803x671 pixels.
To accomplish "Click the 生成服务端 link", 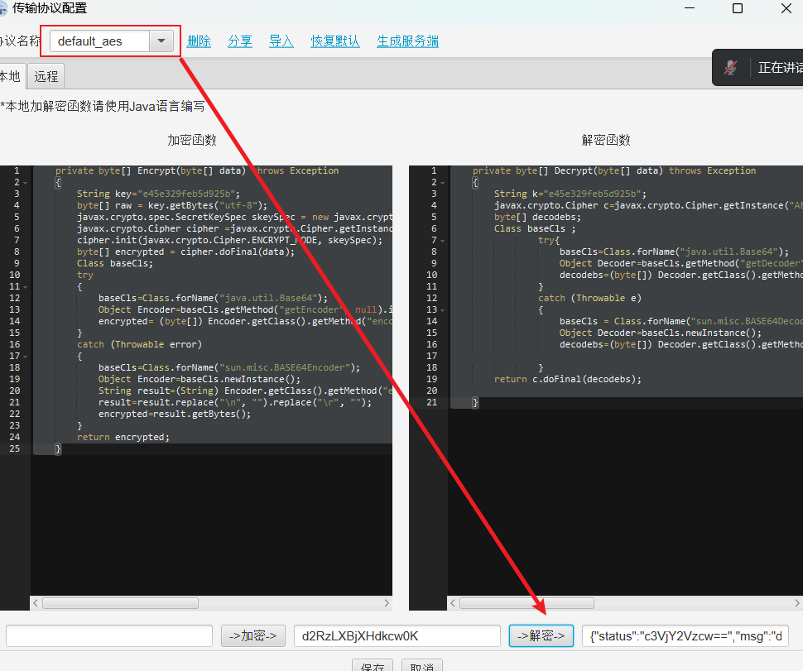I will pyautogui.click(x=407, y=41).
